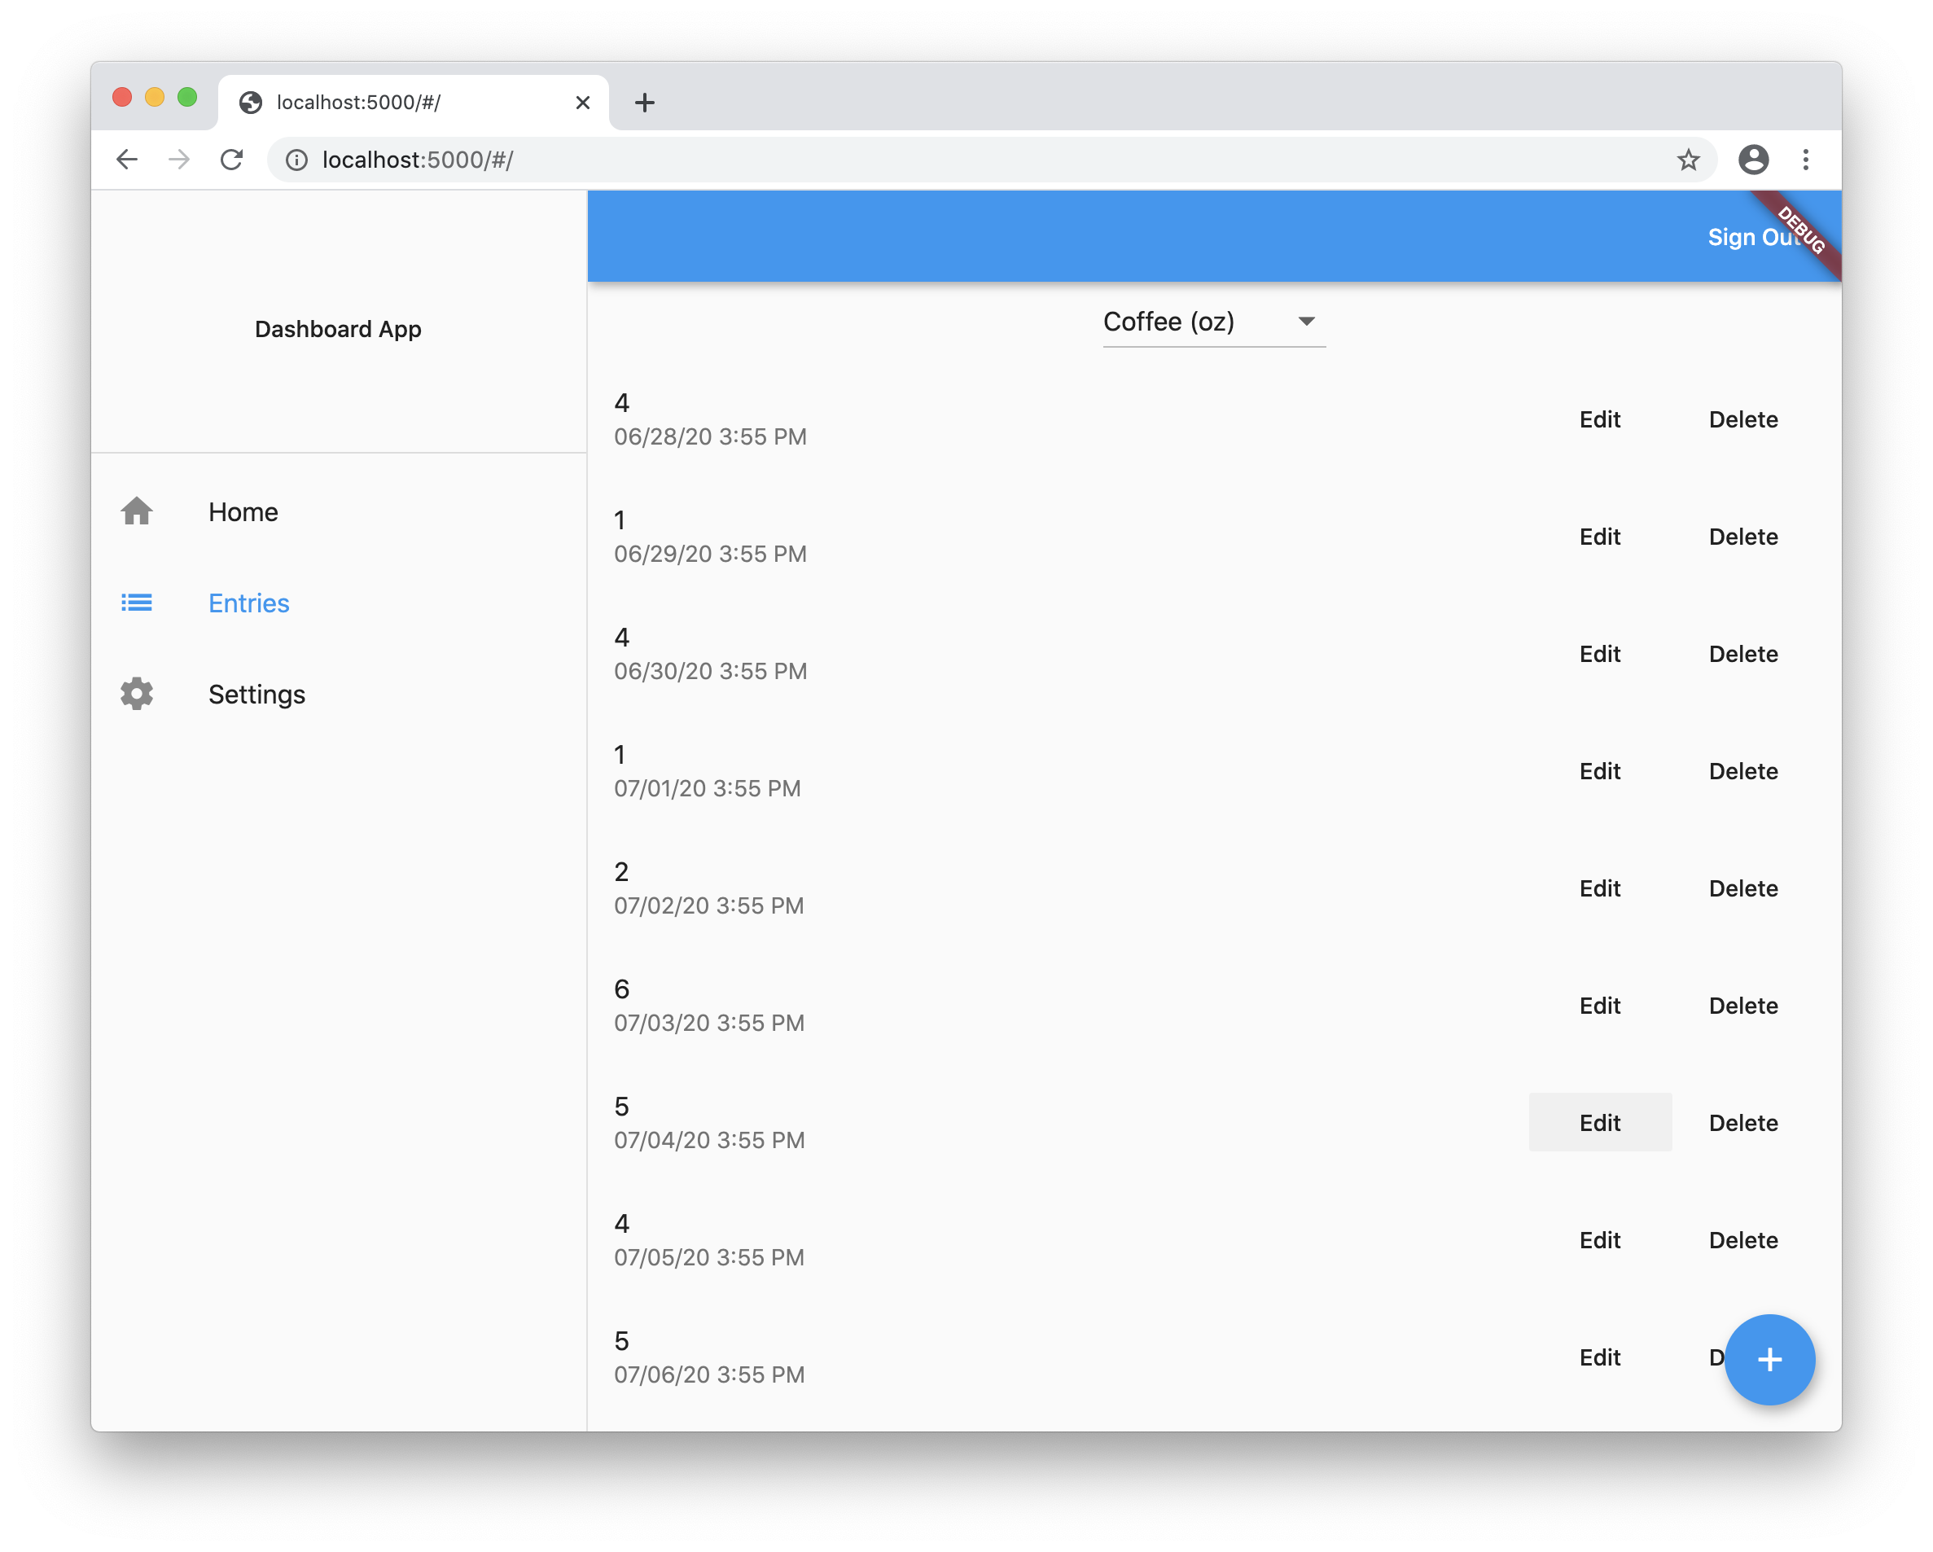The width and height of the screenshot is (1933, 1552).
Task: Open a new browser tab
Action: pyautogui.click(x=644, y=103)
